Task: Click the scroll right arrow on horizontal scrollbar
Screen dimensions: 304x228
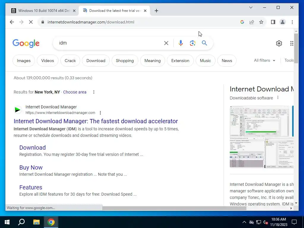Action: click(x=291, y=208)
